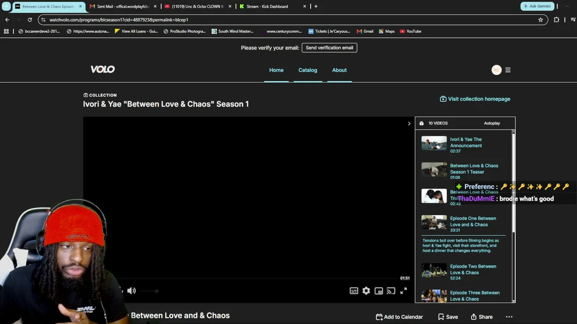Open the Catalog page

[x=308, y=70]
